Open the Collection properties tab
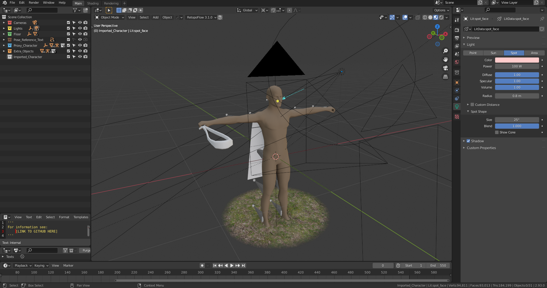This screenshot has height=288, width=547. 457,72
